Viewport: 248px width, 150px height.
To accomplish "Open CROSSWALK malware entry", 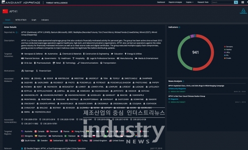I will (x=101, y=104).
